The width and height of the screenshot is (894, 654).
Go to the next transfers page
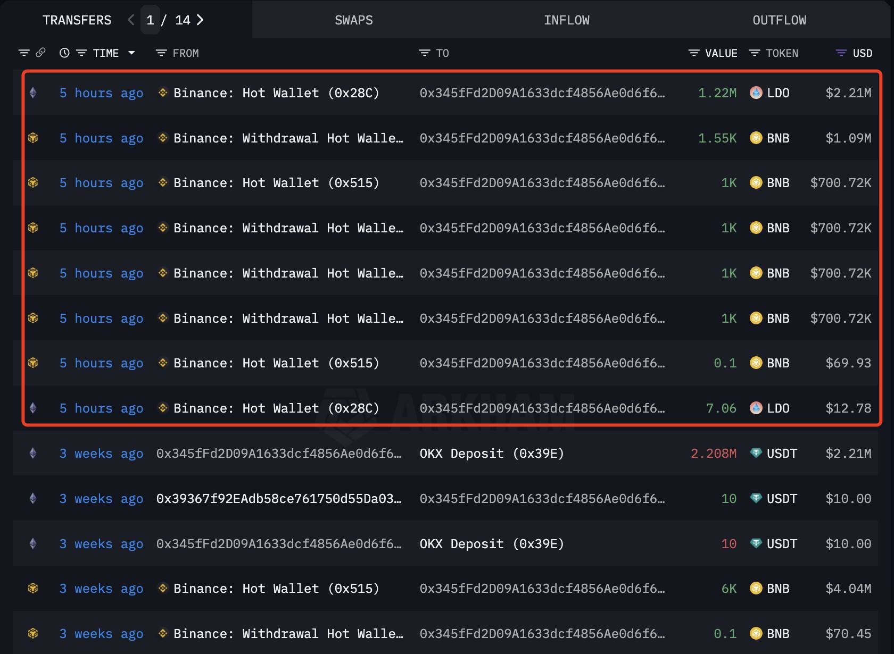(x=200, y=20)
